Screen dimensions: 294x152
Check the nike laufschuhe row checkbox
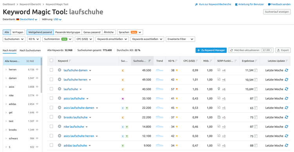51,126
